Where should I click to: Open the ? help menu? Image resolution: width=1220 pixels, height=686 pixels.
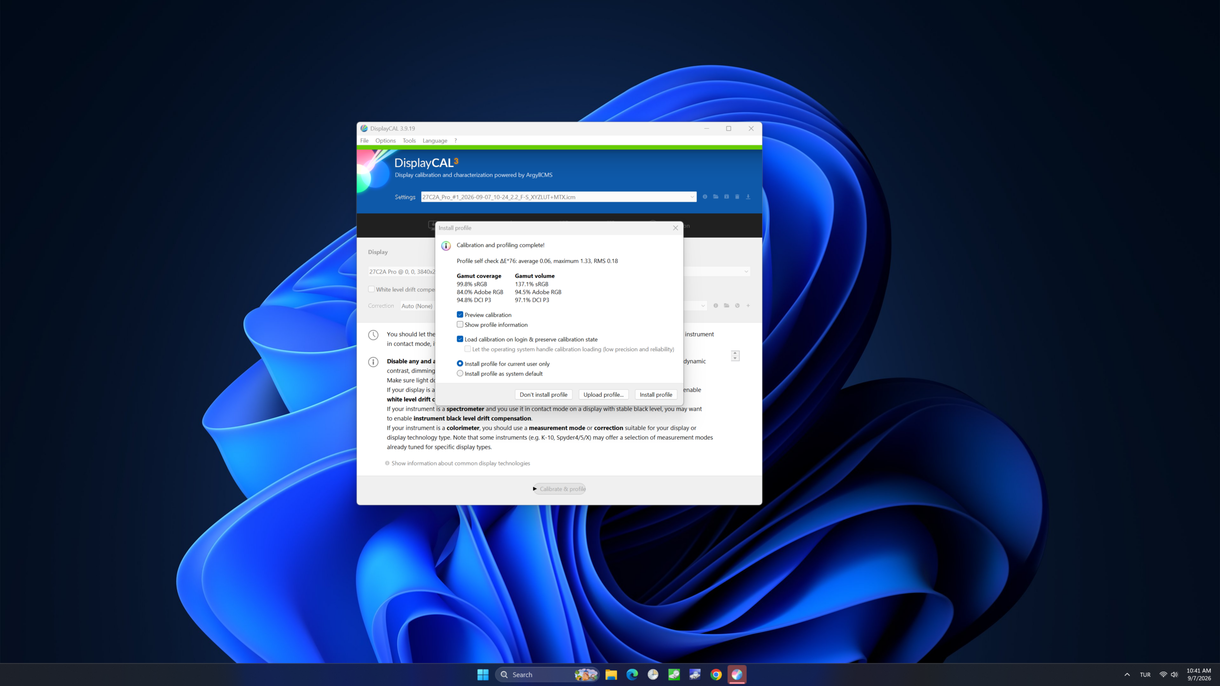(x=456, y=141)
